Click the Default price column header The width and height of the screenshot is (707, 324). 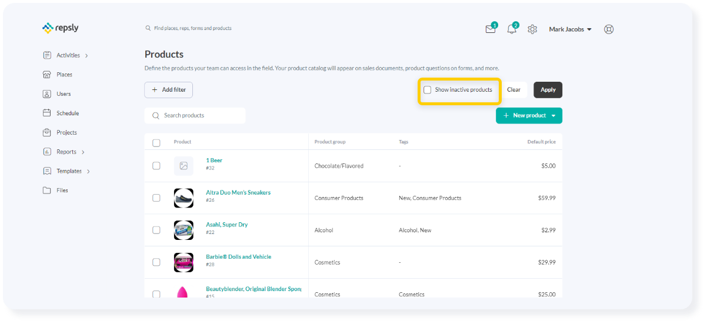pos(541,142)
